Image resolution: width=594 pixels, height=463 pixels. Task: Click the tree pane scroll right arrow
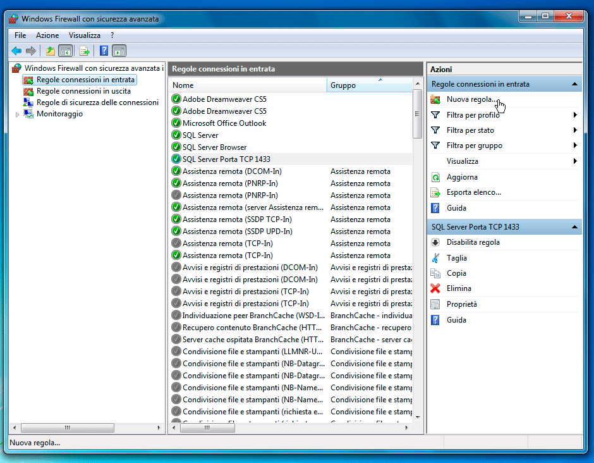click(159, 428)
